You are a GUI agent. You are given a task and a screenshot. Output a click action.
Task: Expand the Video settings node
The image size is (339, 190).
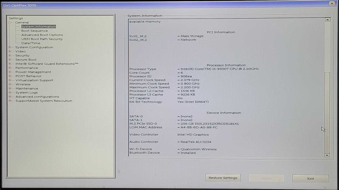[10, 51]
